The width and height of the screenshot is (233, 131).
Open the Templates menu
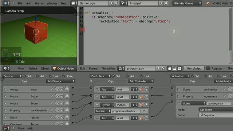click(108, 68)
